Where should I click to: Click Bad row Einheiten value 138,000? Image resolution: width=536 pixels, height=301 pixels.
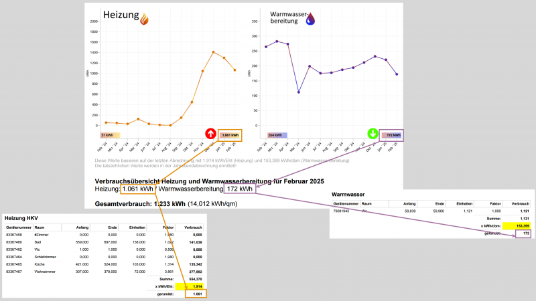[x=139, y=242]
